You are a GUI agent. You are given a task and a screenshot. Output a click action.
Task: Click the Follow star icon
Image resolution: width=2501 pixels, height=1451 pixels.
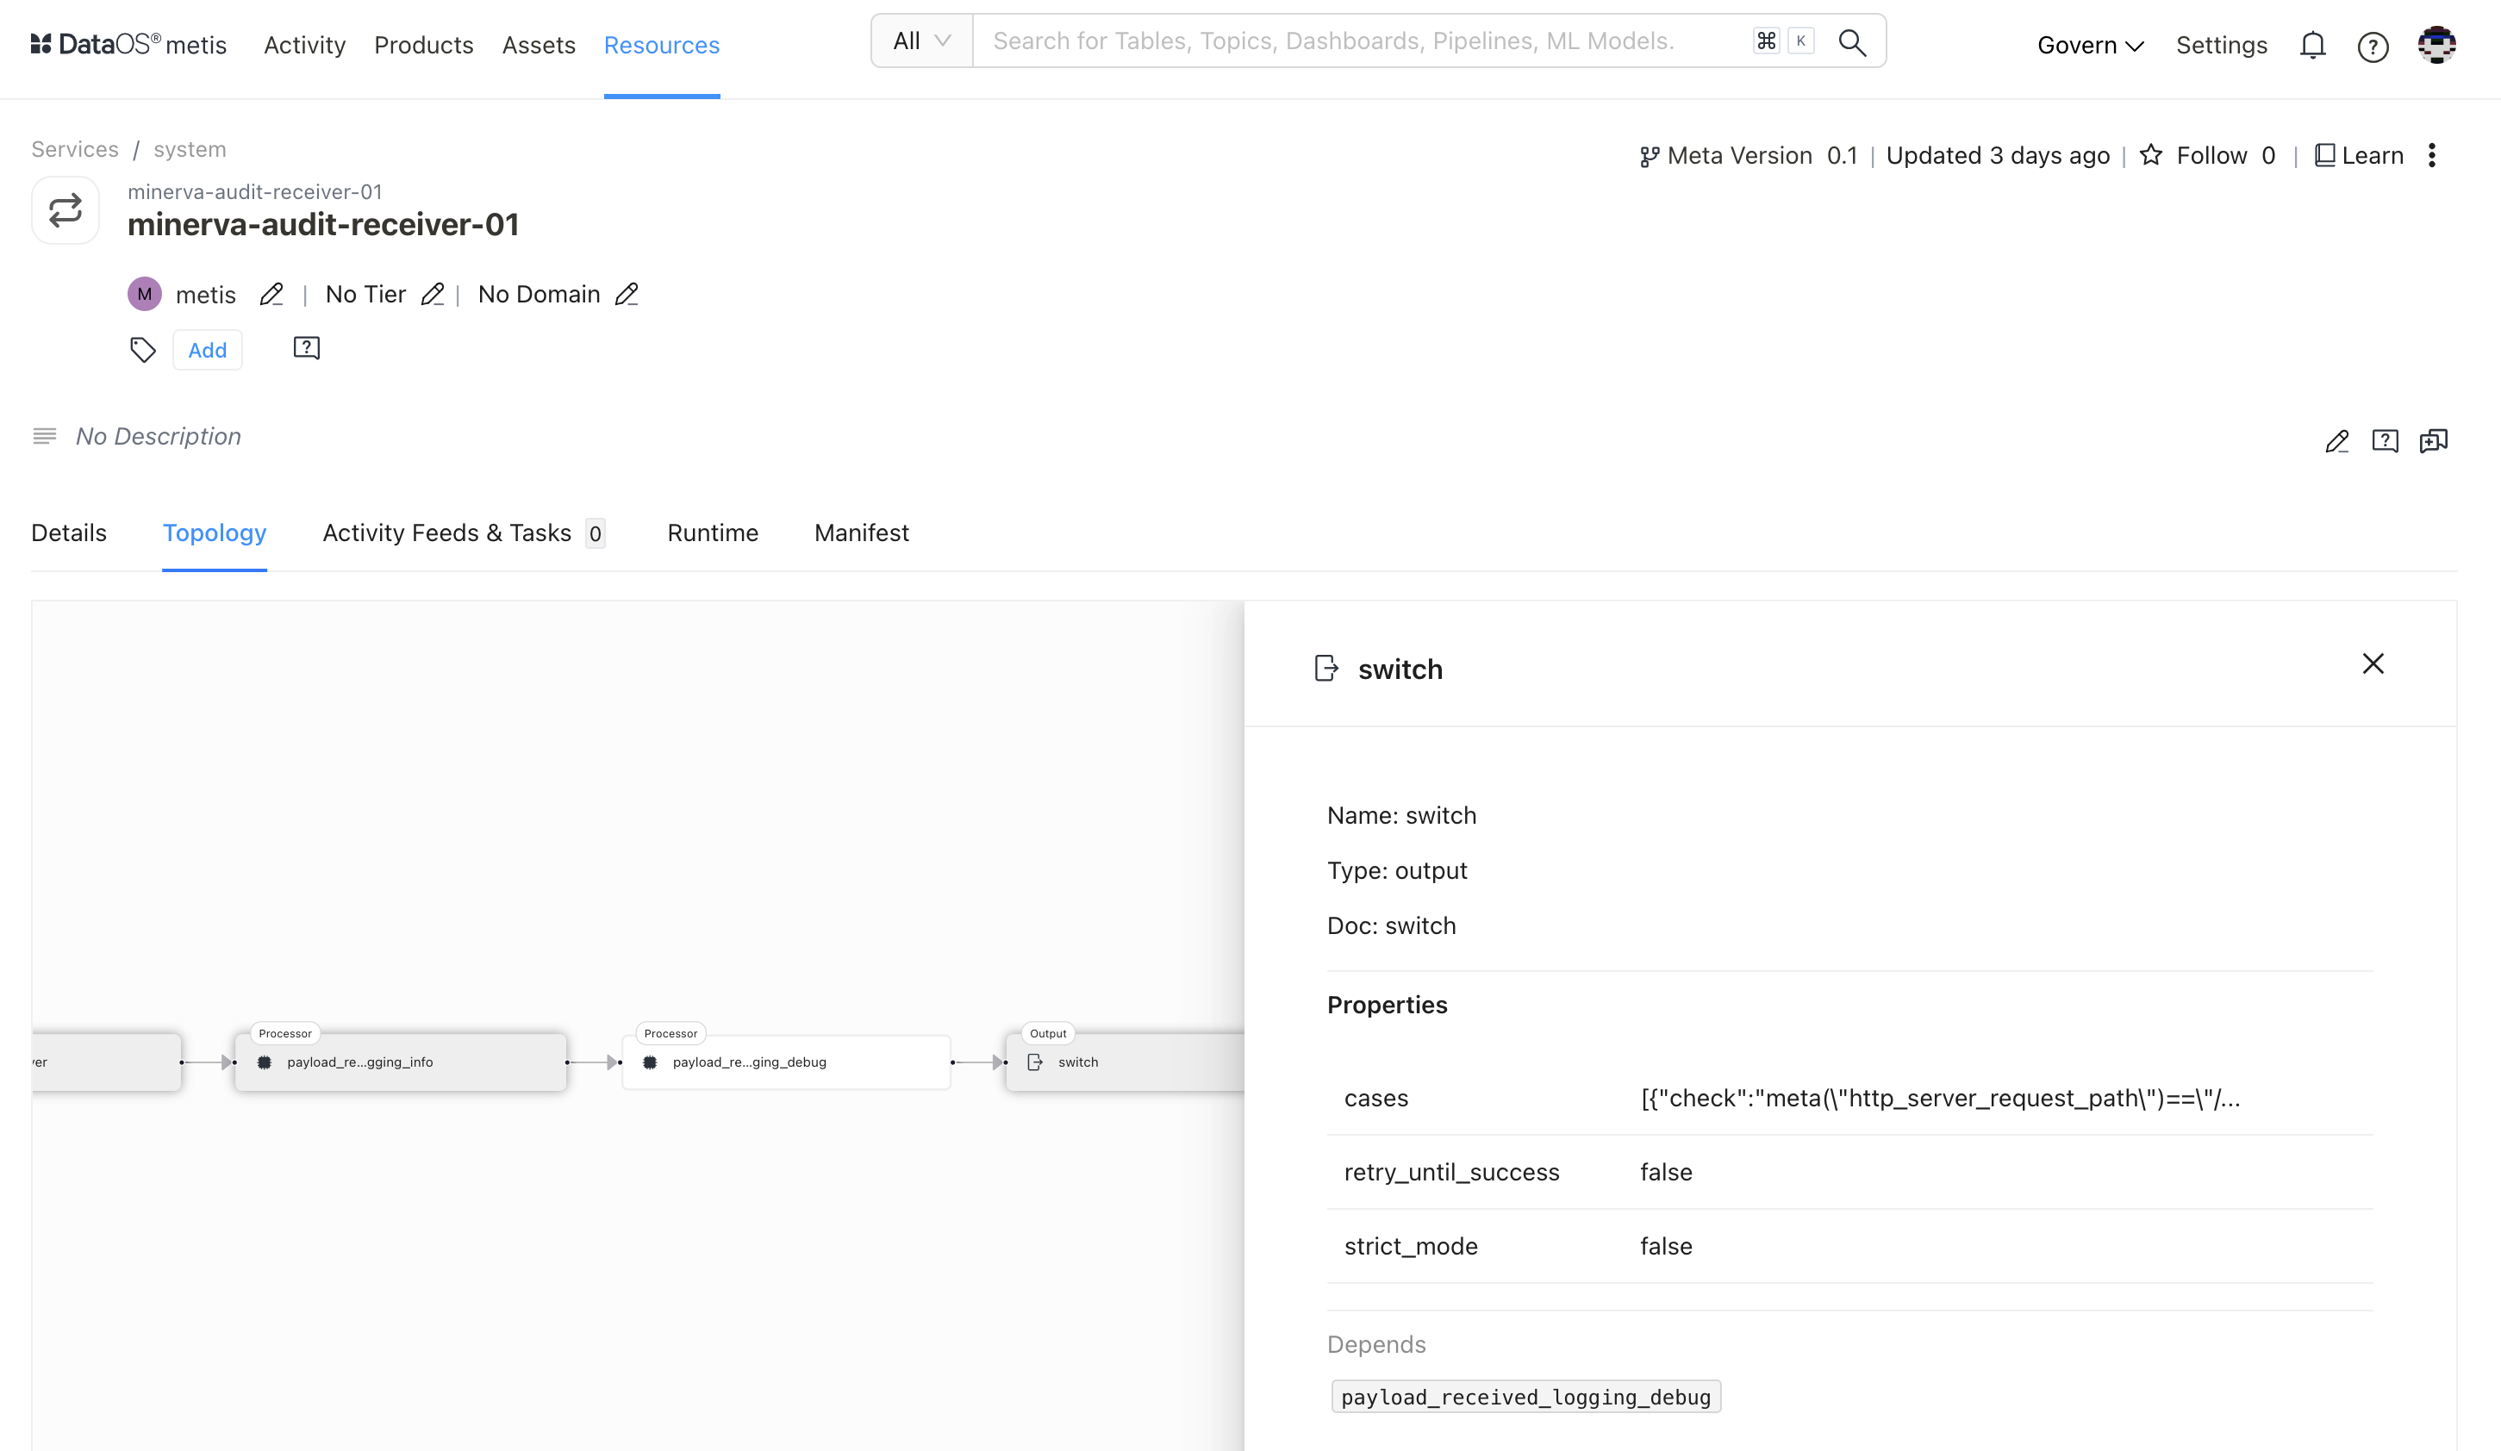coord(2150,155)
